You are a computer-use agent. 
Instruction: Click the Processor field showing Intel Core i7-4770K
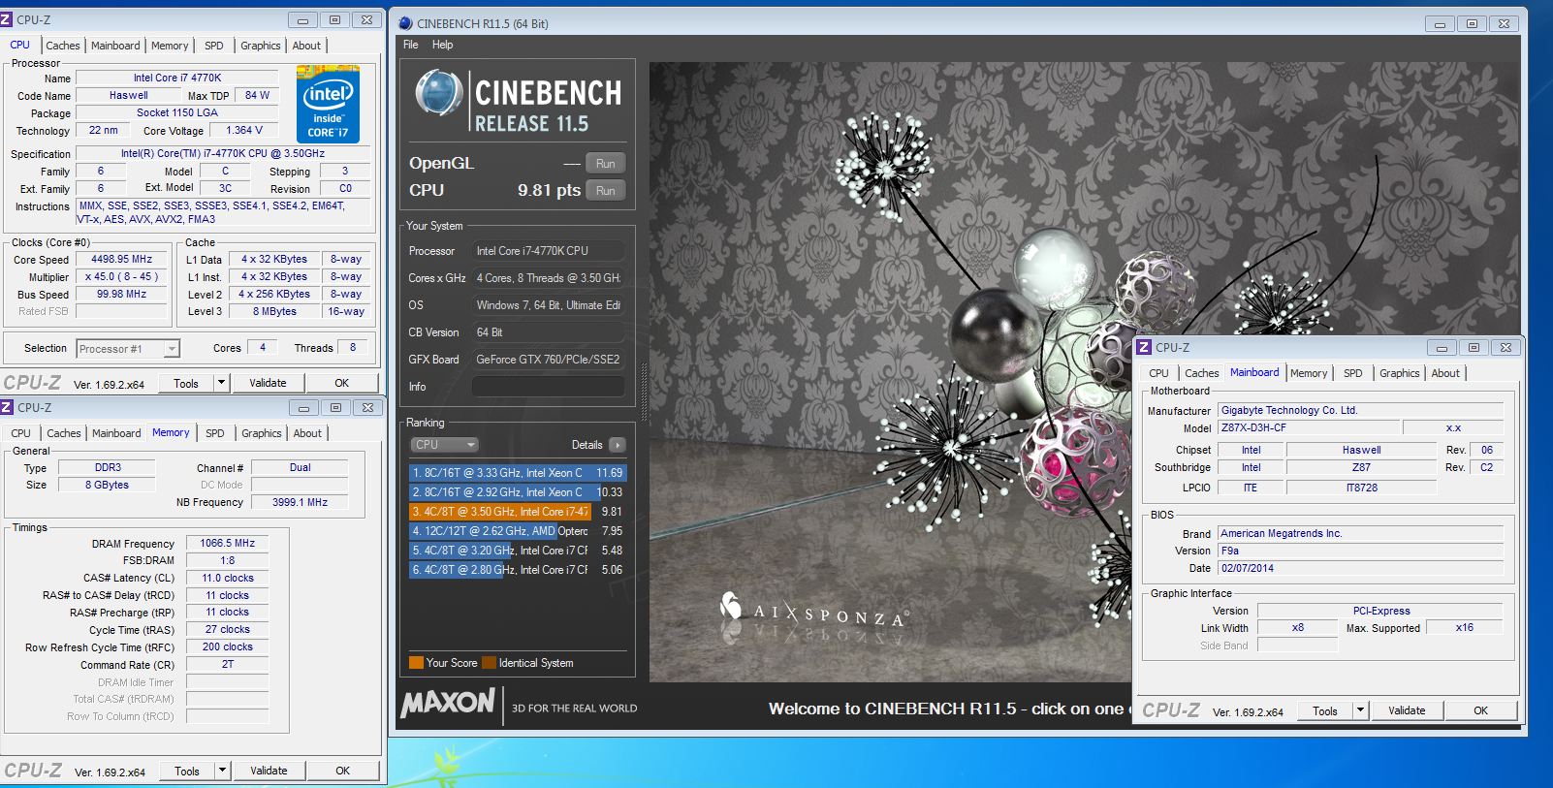click(x=548, y=251)
